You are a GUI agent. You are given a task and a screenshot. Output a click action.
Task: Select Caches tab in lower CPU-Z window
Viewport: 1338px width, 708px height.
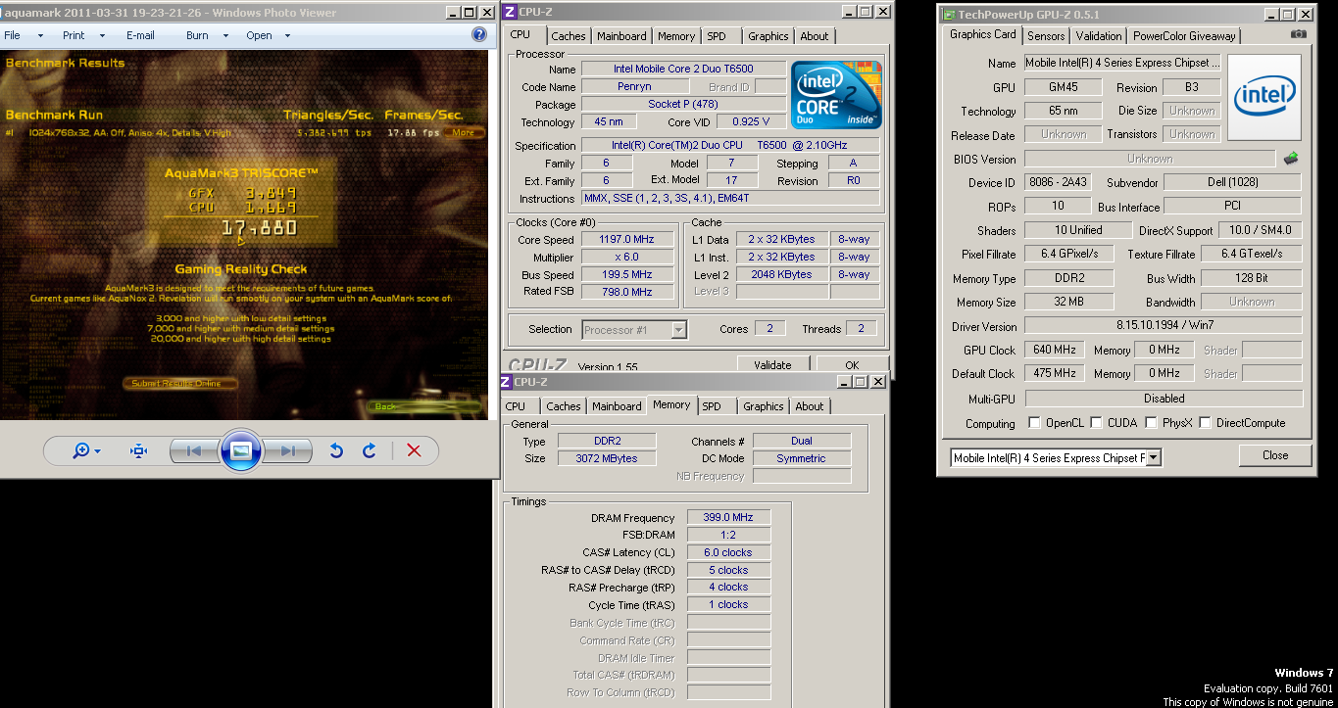(563, 406)
